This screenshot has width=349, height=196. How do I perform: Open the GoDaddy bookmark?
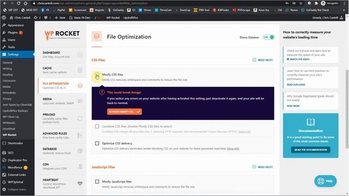coord(116,10)
